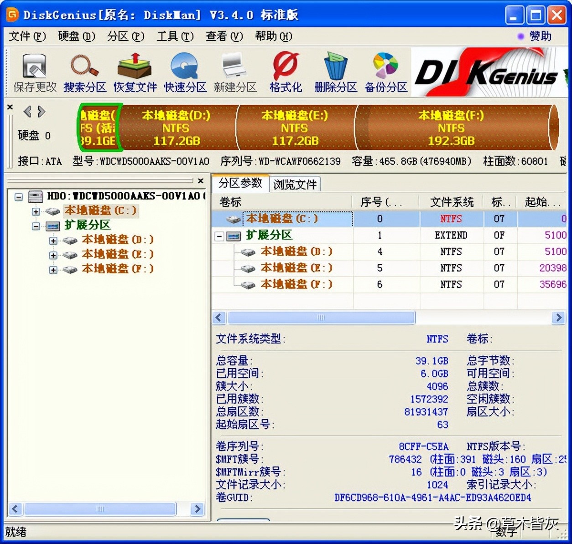Select the 恢复文件 file recovery icon
This screenshot has height=544, width=572.
pos(135,72)
